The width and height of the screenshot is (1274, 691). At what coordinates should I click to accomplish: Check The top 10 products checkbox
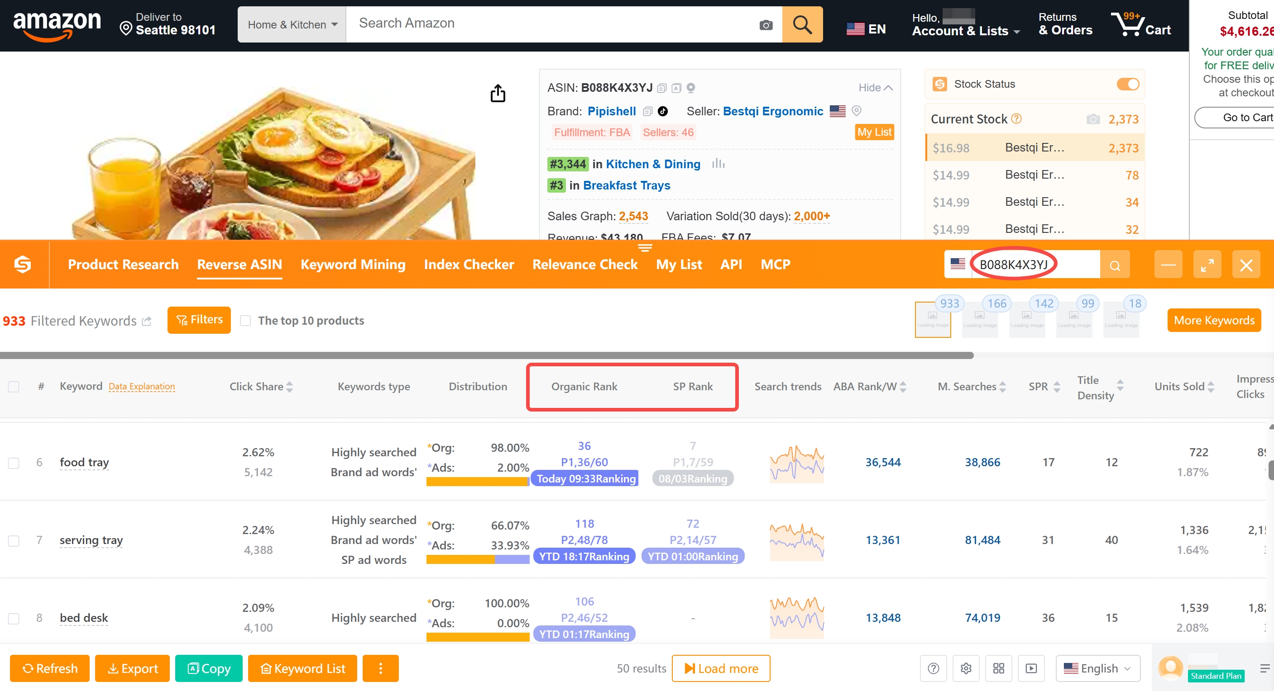pyautogui.click(x=245, y=321)
